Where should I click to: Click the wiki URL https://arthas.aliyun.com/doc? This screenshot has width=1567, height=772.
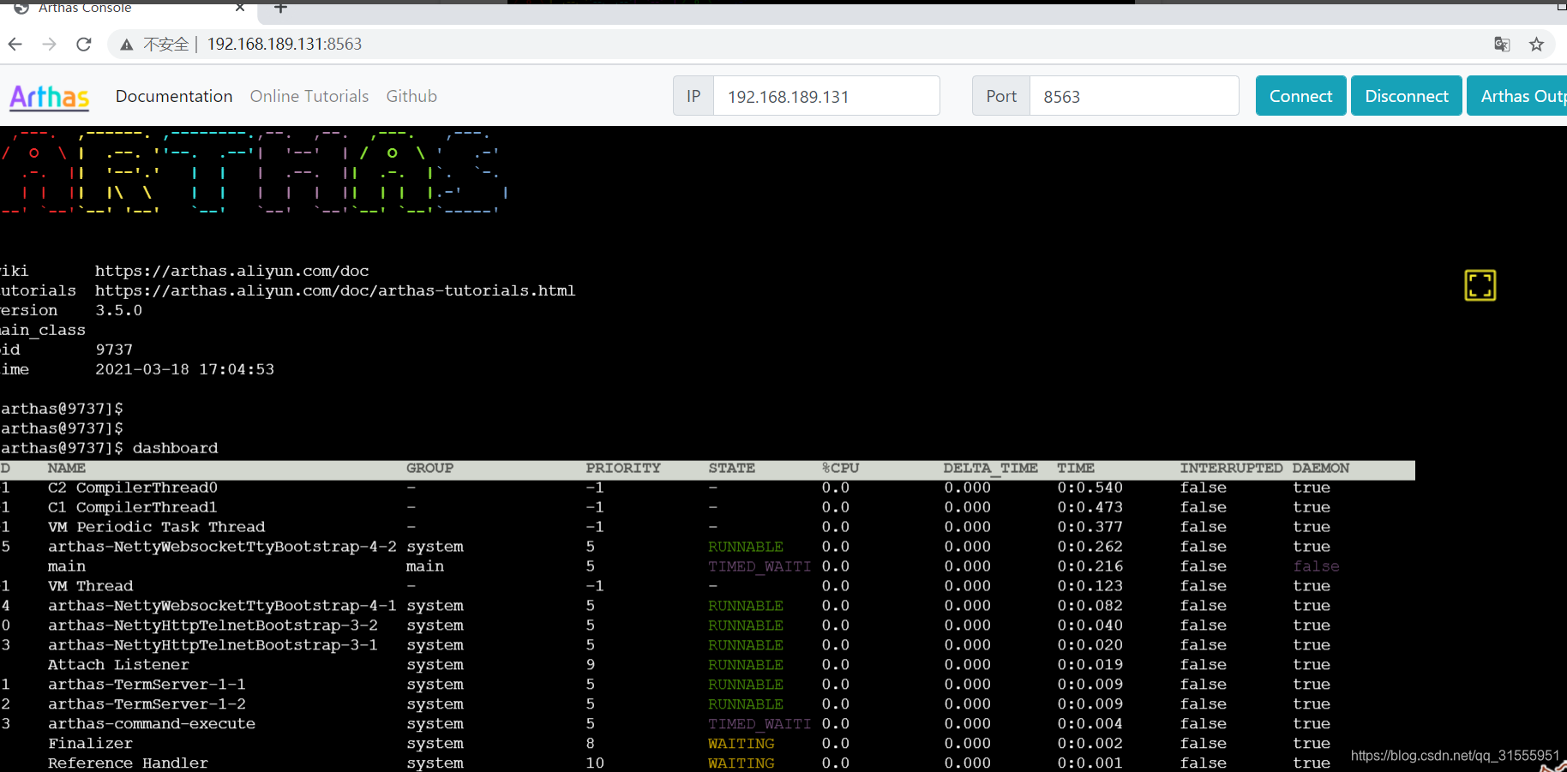[x=232, y=271]
